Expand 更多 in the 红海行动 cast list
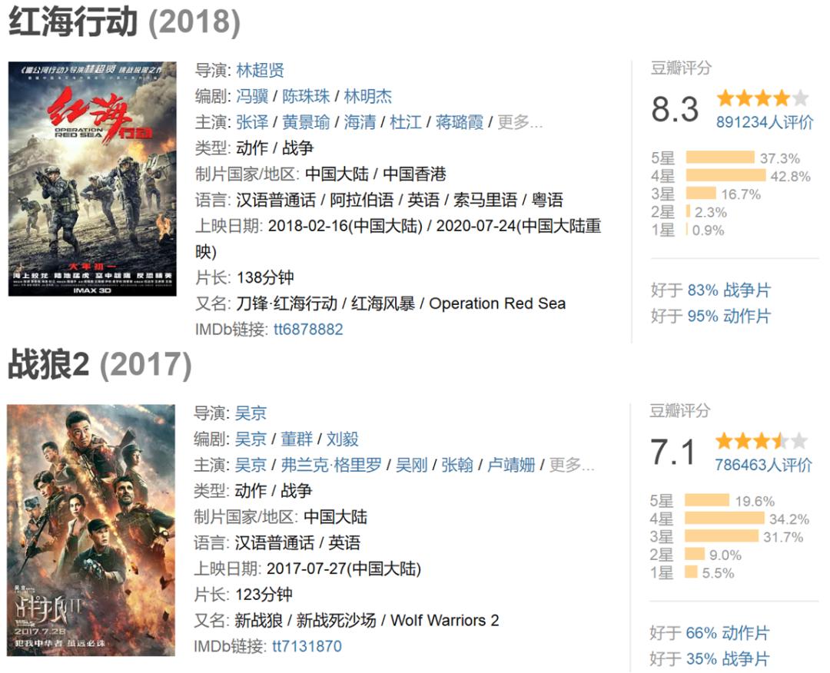 click(520, 122)
